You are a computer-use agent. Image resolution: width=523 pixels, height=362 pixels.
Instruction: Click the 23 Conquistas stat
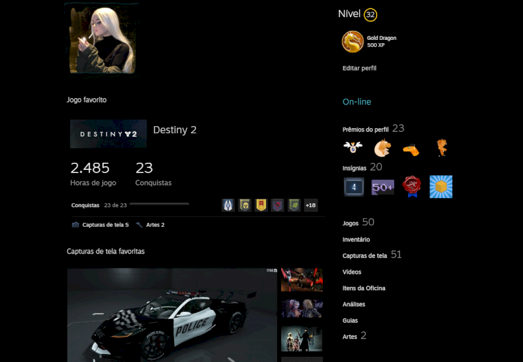pyautogui.click(x=153, y=173)
